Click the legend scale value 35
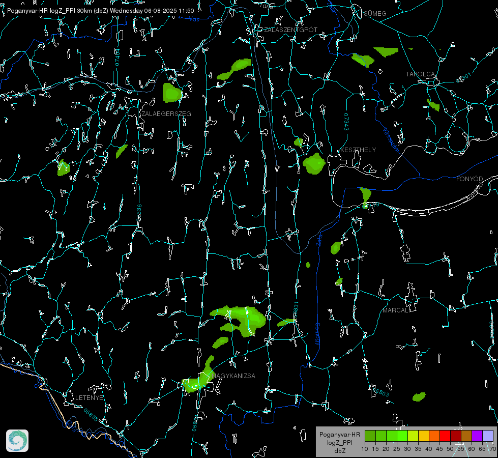The image size is (498, 458). [418, 449]
